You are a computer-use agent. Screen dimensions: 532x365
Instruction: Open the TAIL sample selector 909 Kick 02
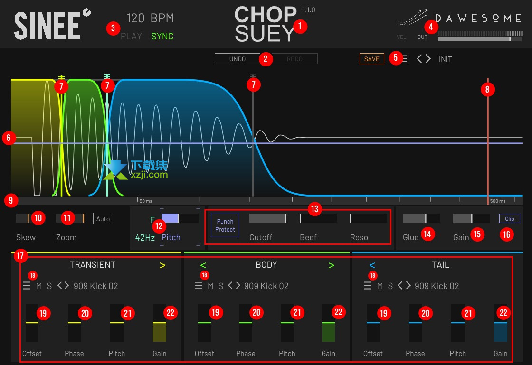tap(437, 286)
